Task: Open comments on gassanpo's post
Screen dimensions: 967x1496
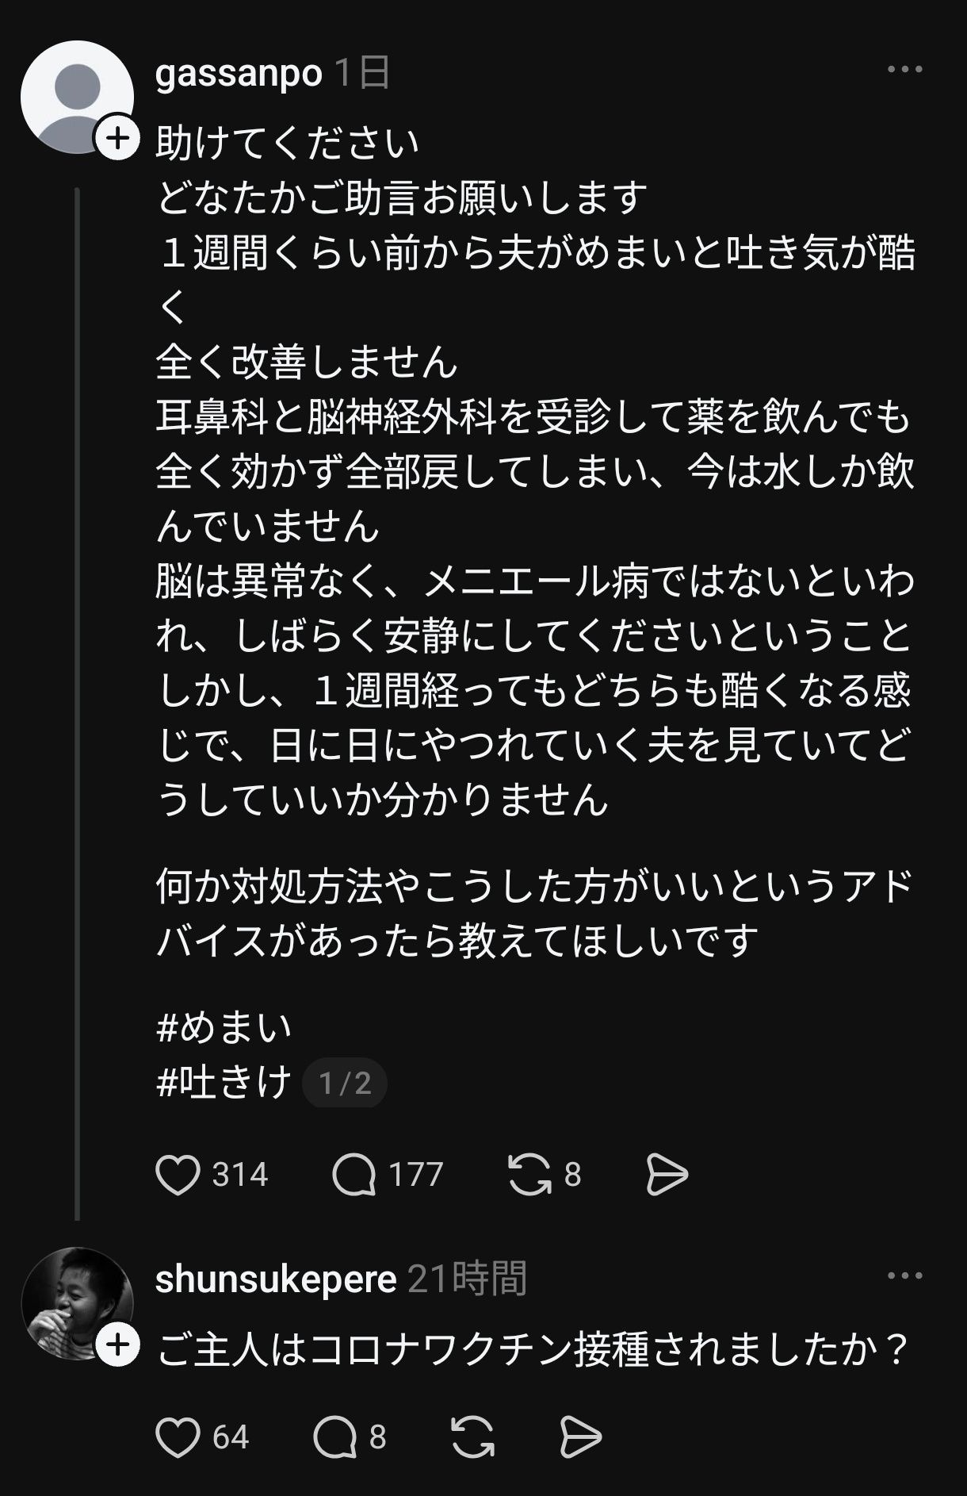Action: (x=354, y=1175)
